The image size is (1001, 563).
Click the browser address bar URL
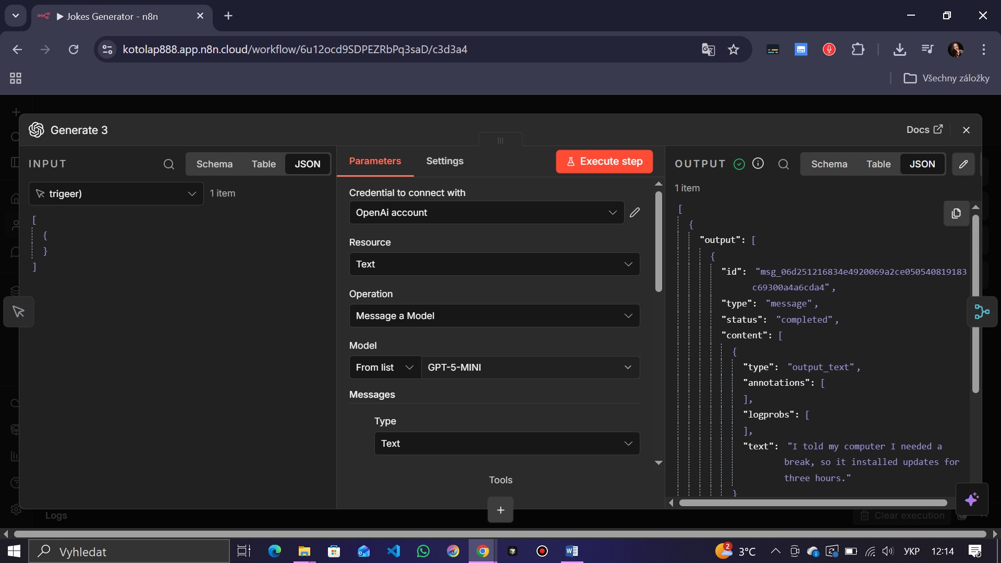(x=295, y=50)
